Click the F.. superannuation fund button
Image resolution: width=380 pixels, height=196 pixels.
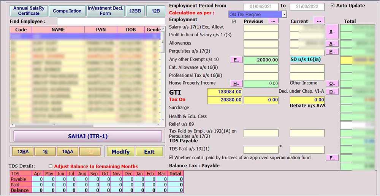[332, 158]
